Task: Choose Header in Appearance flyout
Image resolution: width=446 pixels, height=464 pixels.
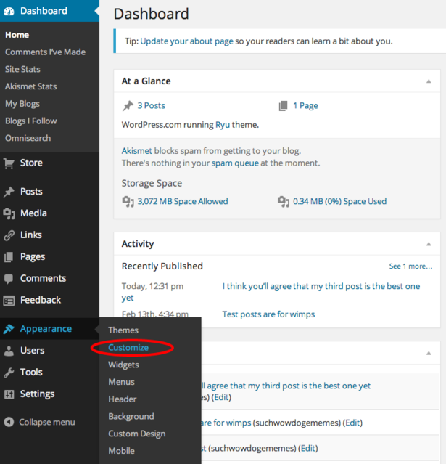Action: tap(123, 399)
